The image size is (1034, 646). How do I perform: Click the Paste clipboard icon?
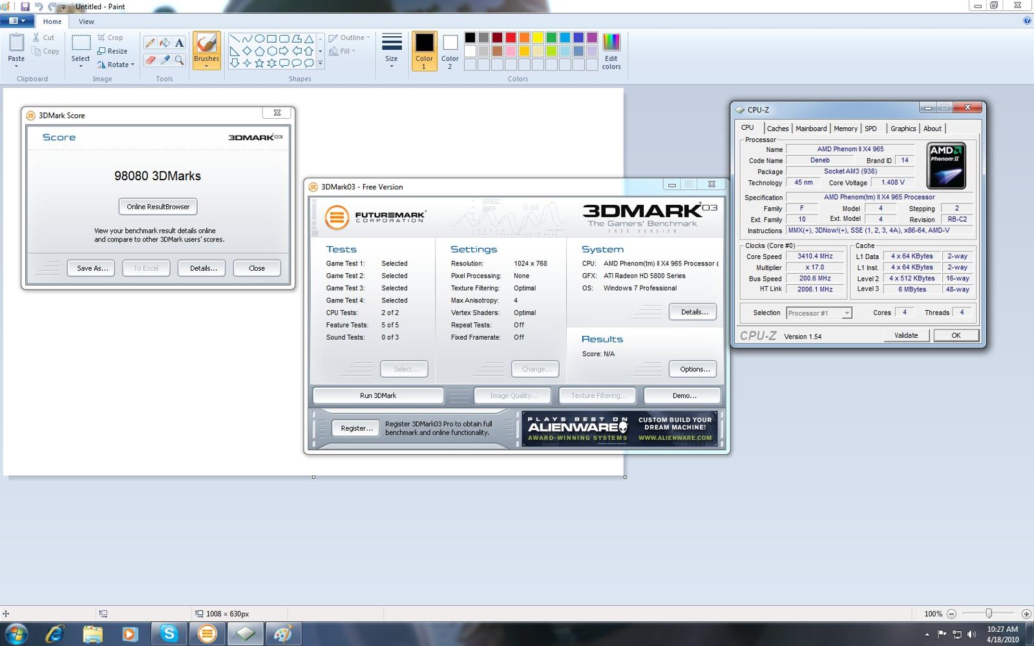(16, 43)
